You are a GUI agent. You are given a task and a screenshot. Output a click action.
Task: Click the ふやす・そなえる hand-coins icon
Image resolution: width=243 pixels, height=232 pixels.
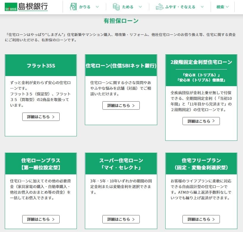coord(160,7)
